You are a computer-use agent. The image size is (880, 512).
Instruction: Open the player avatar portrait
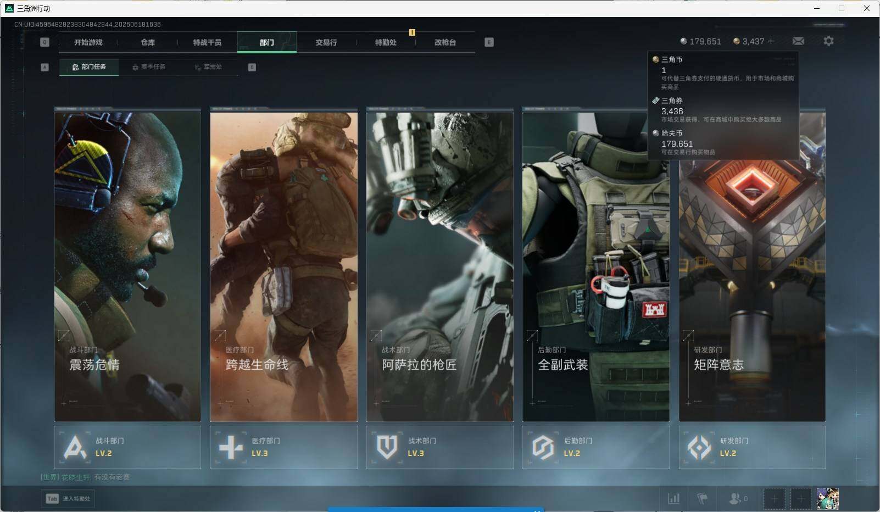[x=827, y=499]
